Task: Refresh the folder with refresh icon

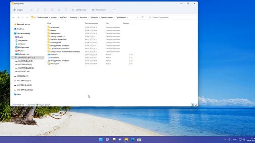Action: 143,17
